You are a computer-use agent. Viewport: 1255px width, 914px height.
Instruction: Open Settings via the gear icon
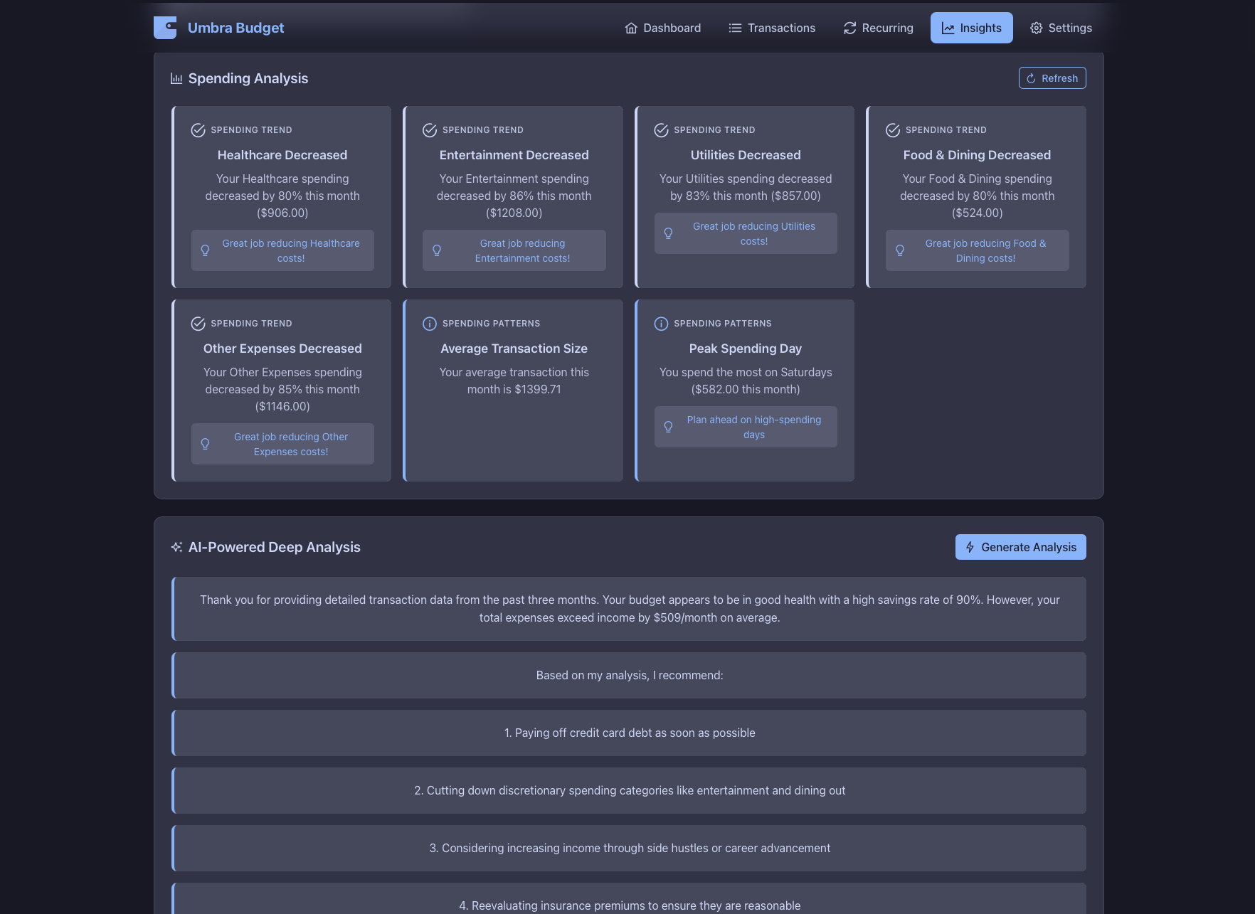tap(1035, 27)
